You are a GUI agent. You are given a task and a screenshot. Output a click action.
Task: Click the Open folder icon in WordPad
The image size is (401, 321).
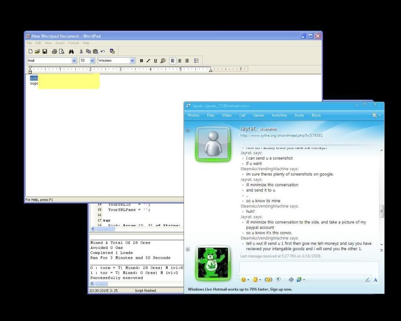coord(38,51)
